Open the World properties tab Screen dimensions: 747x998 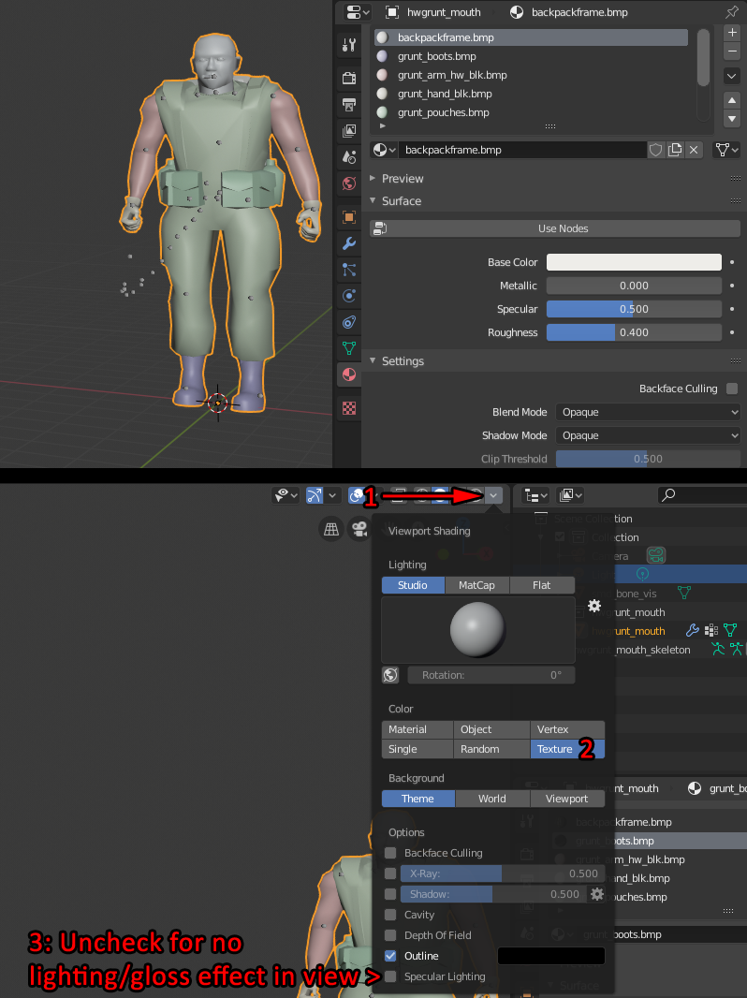[348, 183]
